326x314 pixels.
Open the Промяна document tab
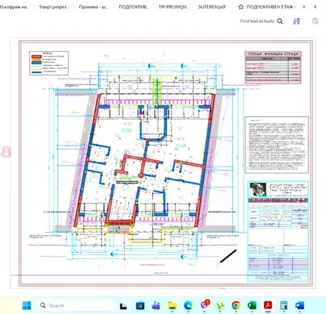[93, 7]
